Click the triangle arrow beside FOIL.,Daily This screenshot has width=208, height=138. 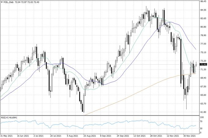pos(2,2)
